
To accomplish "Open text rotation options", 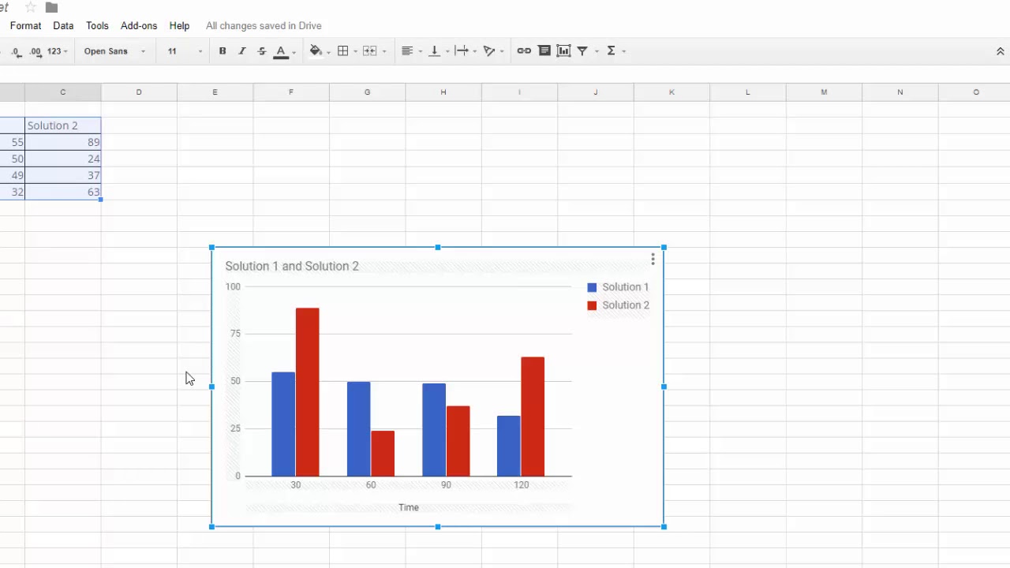I will pos(489,51).
